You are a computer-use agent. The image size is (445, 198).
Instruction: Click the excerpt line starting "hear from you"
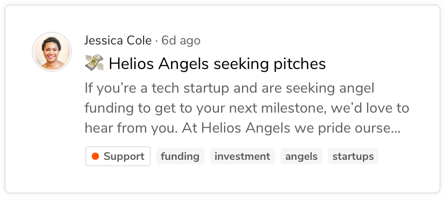pos(242,128)
